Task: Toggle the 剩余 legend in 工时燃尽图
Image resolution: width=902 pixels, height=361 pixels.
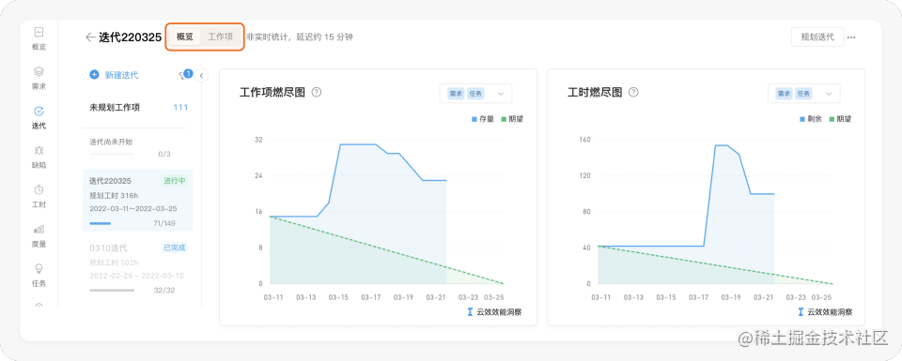Action: click(811, 119)
